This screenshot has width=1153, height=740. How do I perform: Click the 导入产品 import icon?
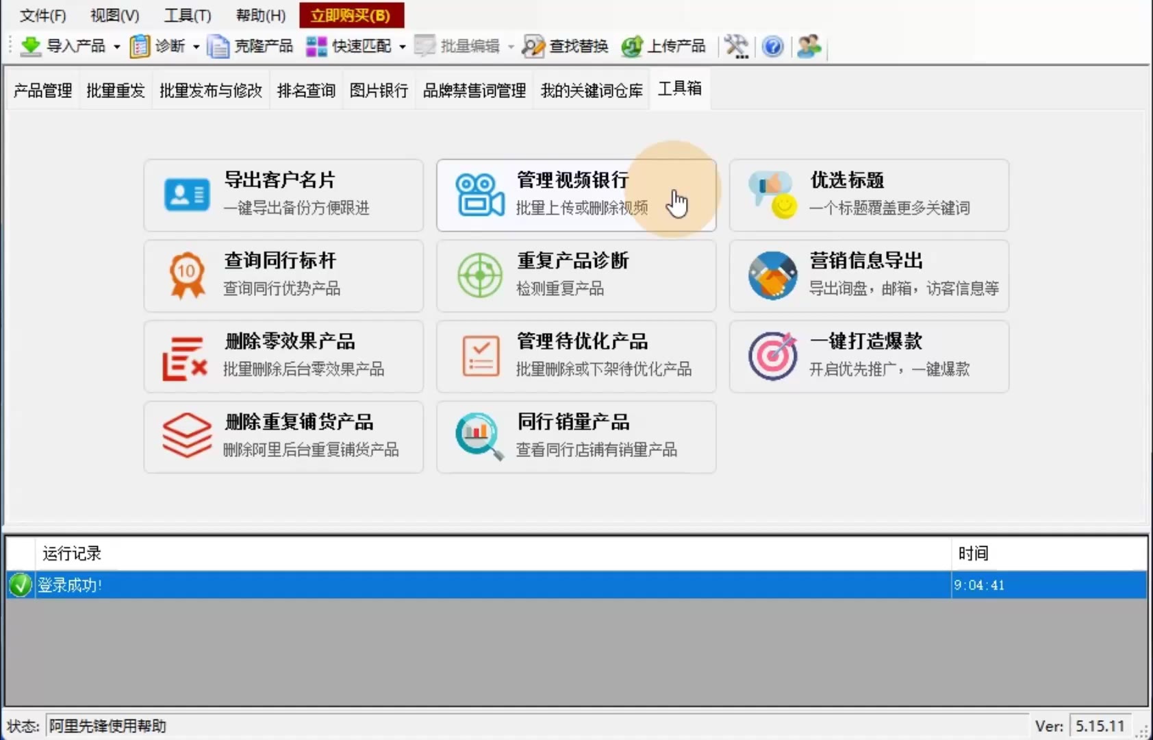click(x=31, y=46)
